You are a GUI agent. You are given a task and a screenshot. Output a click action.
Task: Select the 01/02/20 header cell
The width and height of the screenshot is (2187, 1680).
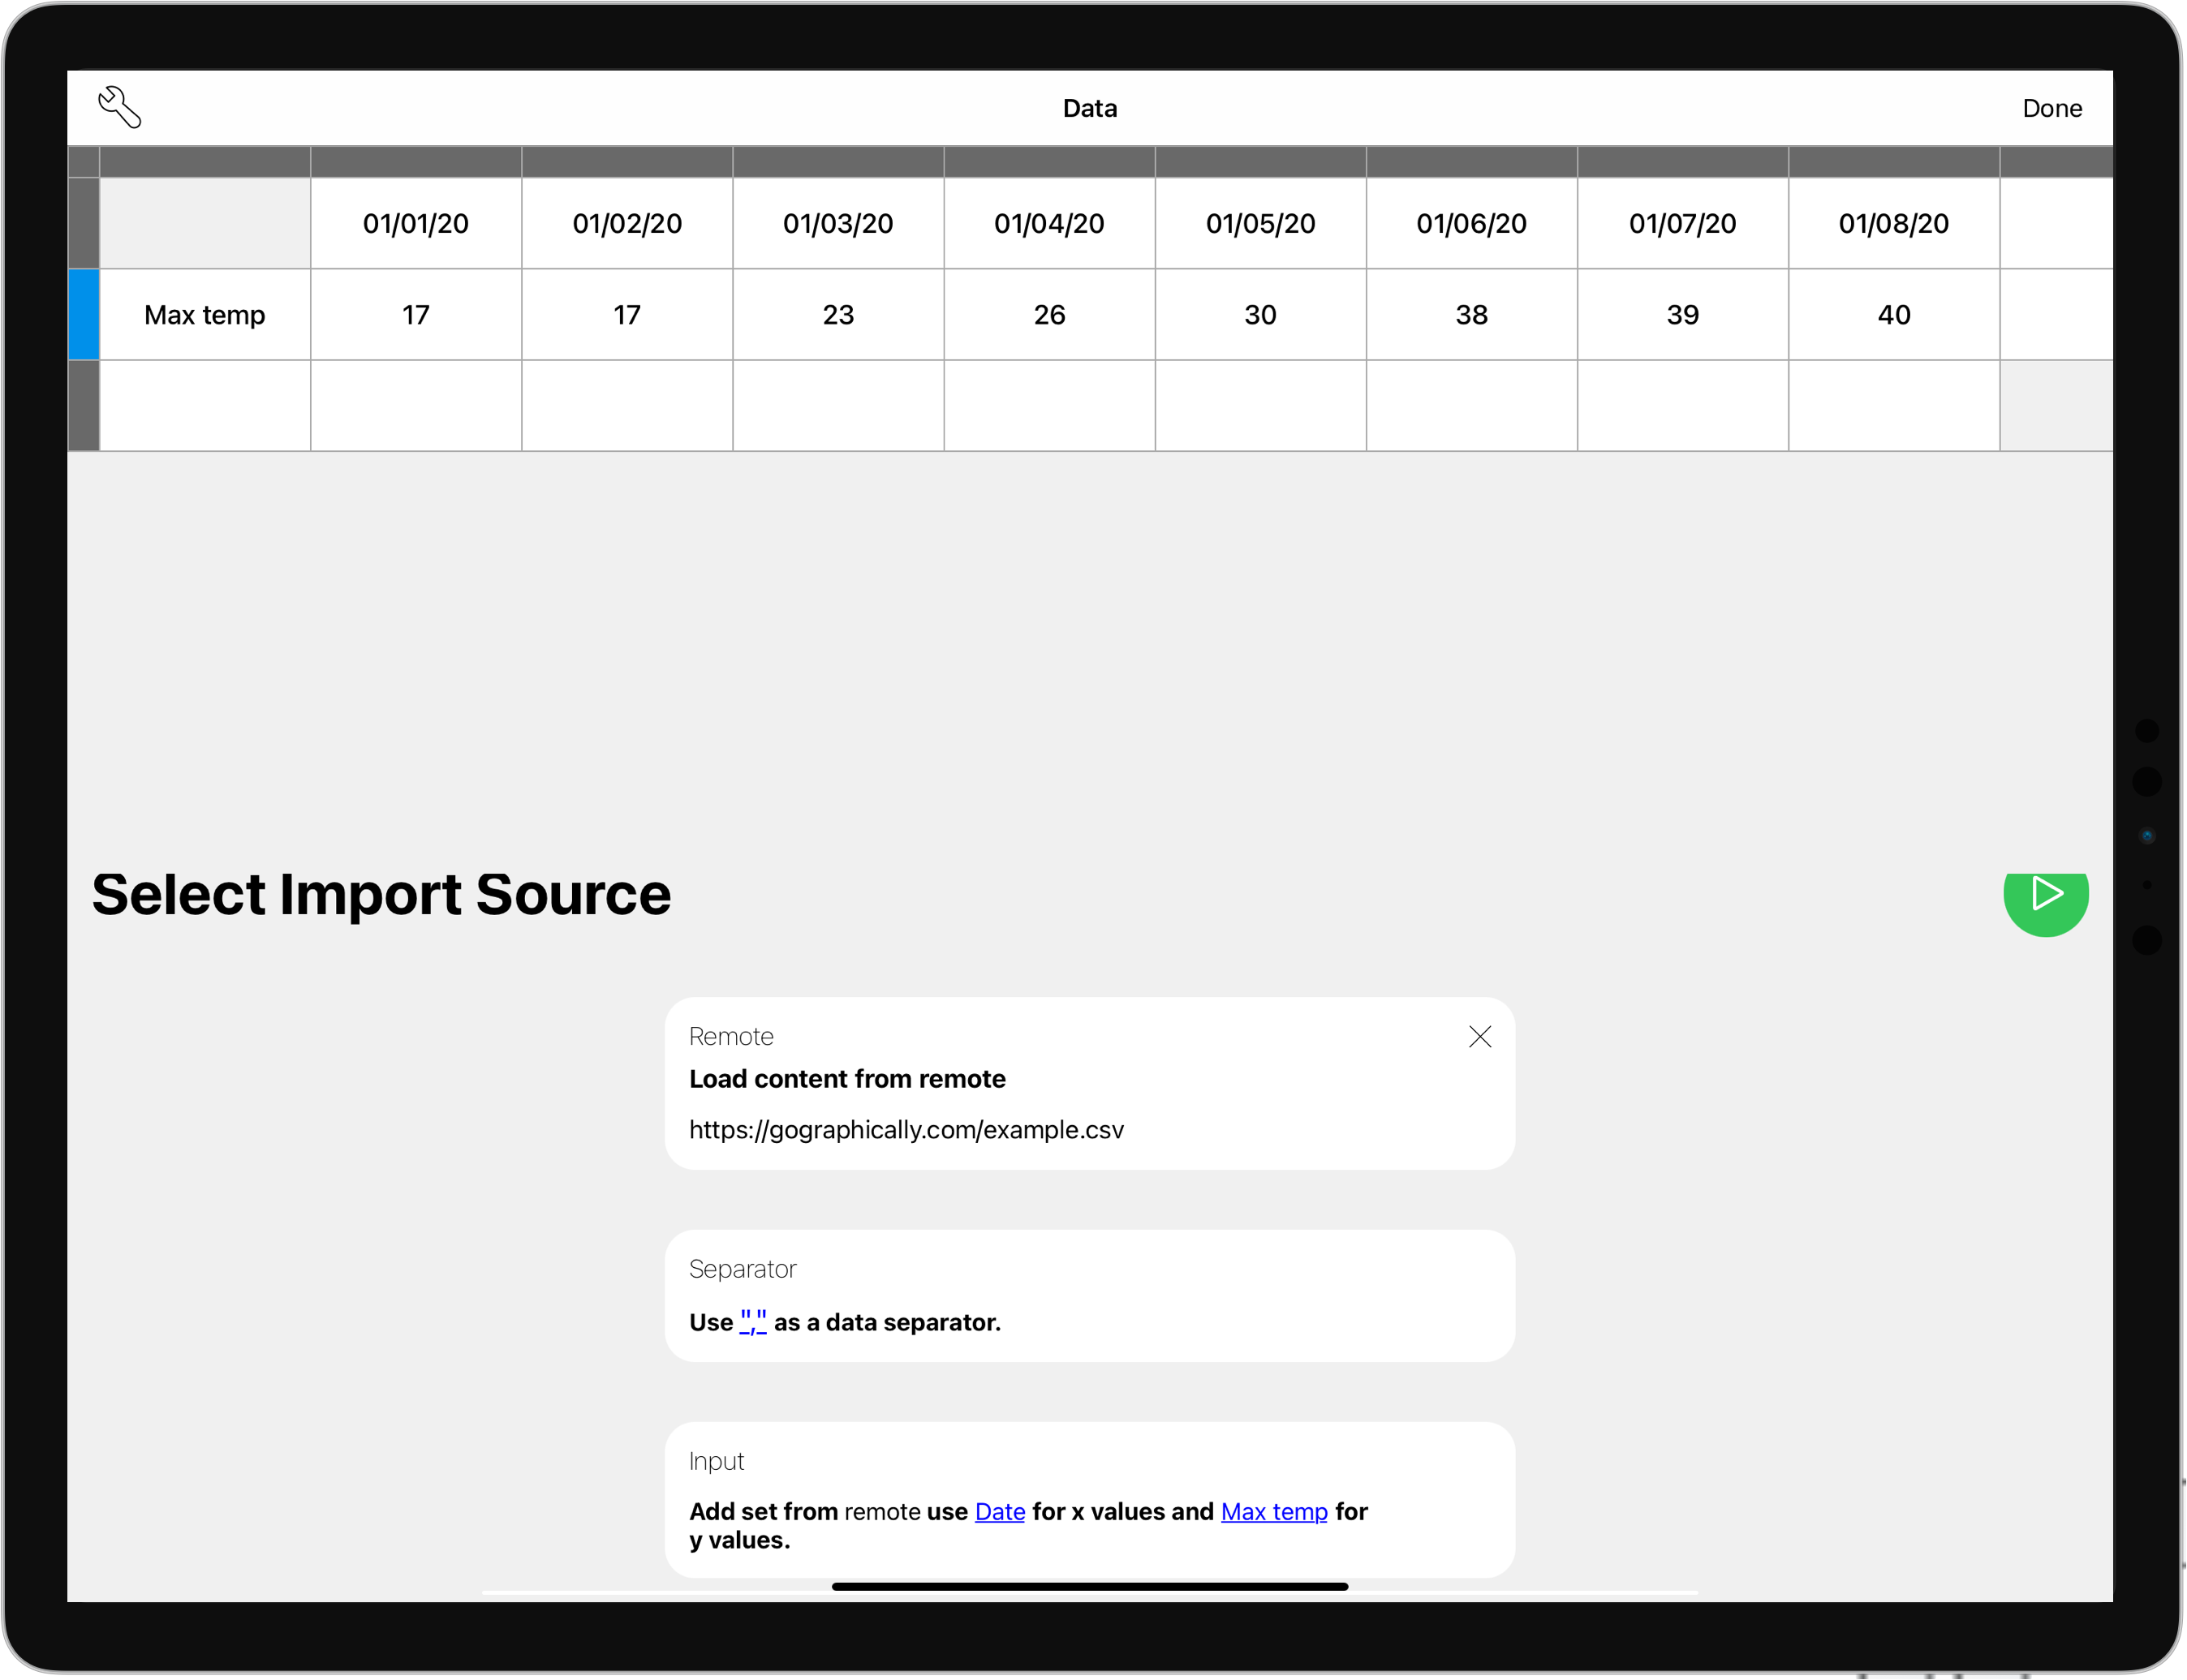627,223
